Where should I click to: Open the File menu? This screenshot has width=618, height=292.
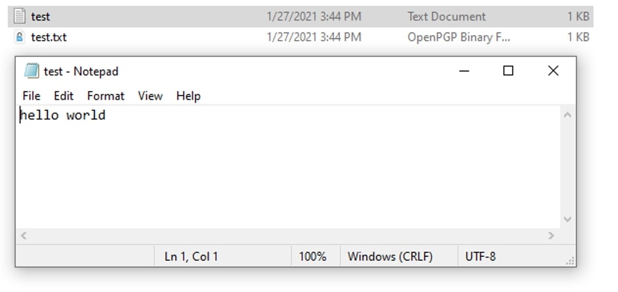32,96
